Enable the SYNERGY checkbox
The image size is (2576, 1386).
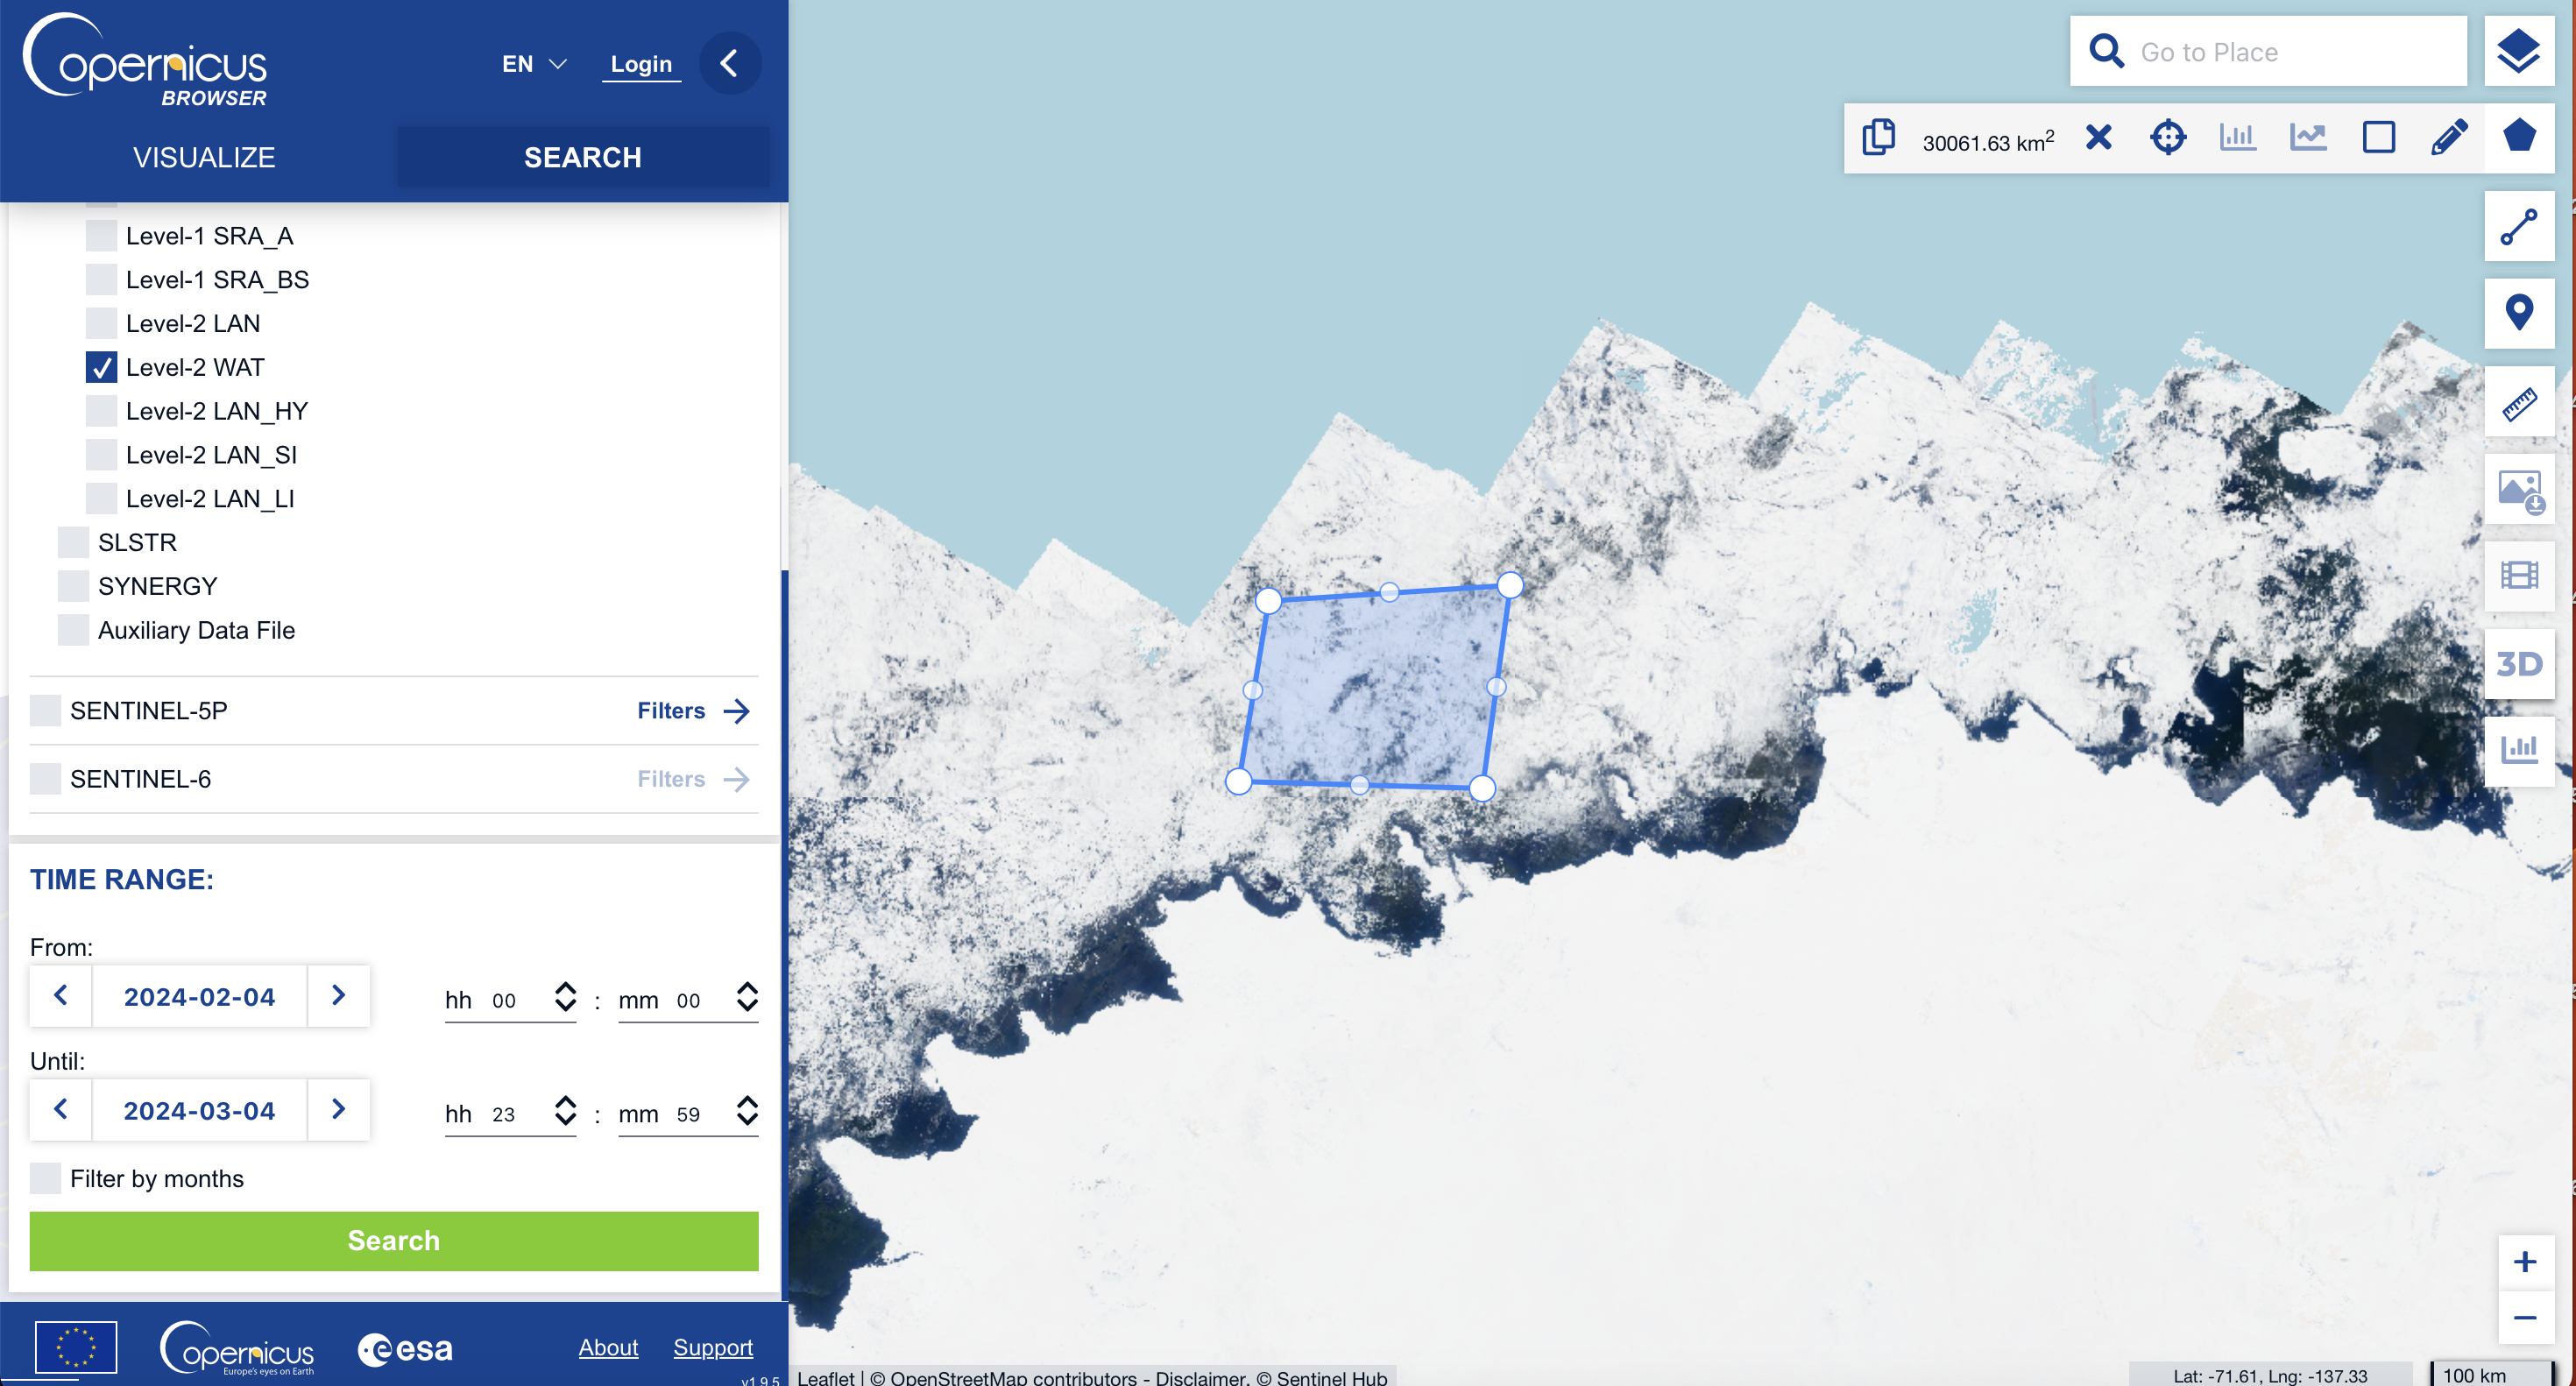pos(73,586)
